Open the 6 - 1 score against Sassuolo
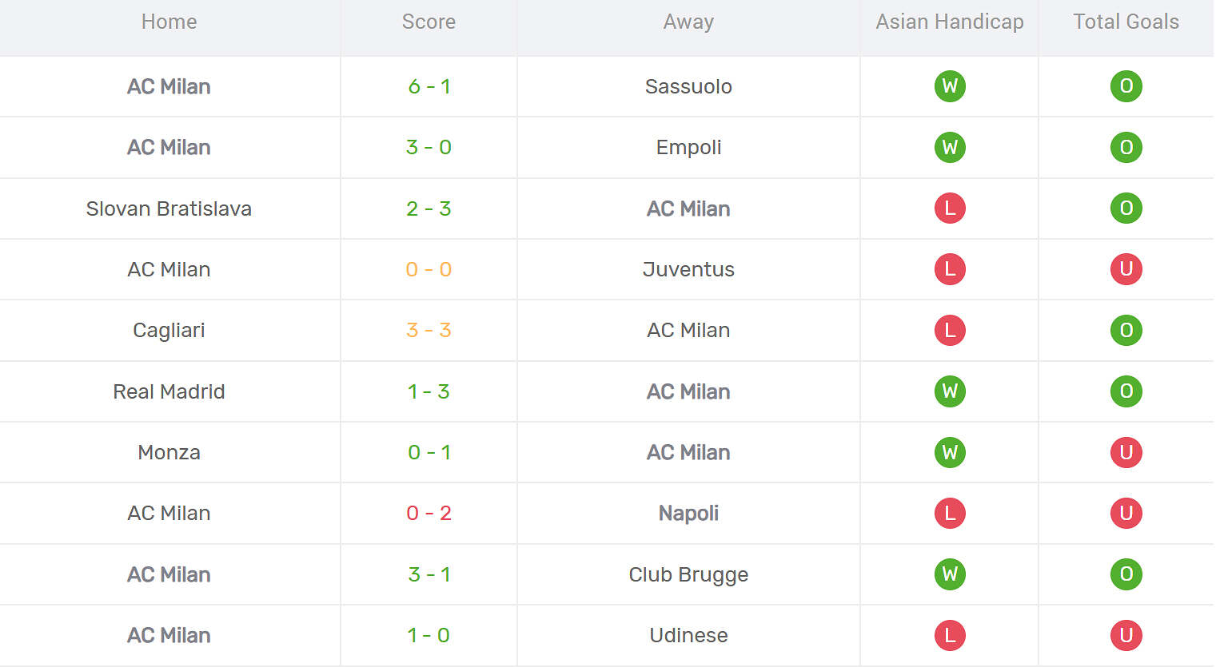 click(429, 86)
